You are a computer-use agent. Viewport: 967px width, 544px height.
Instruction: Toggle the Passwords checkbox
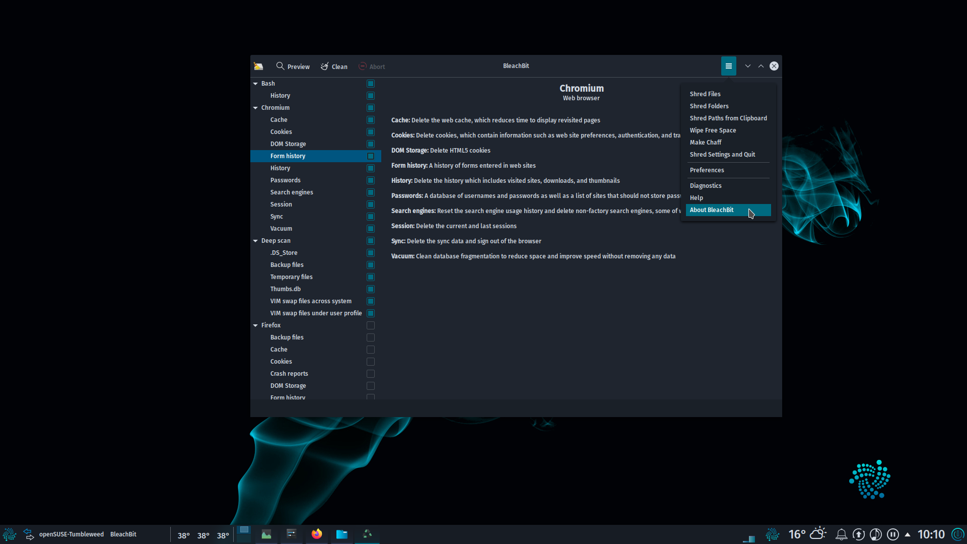click(x=371, y=180)
